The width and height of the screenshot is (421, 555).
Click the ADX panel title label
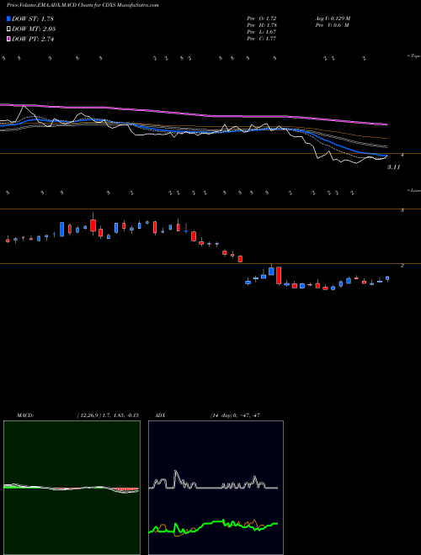[161, 415]
